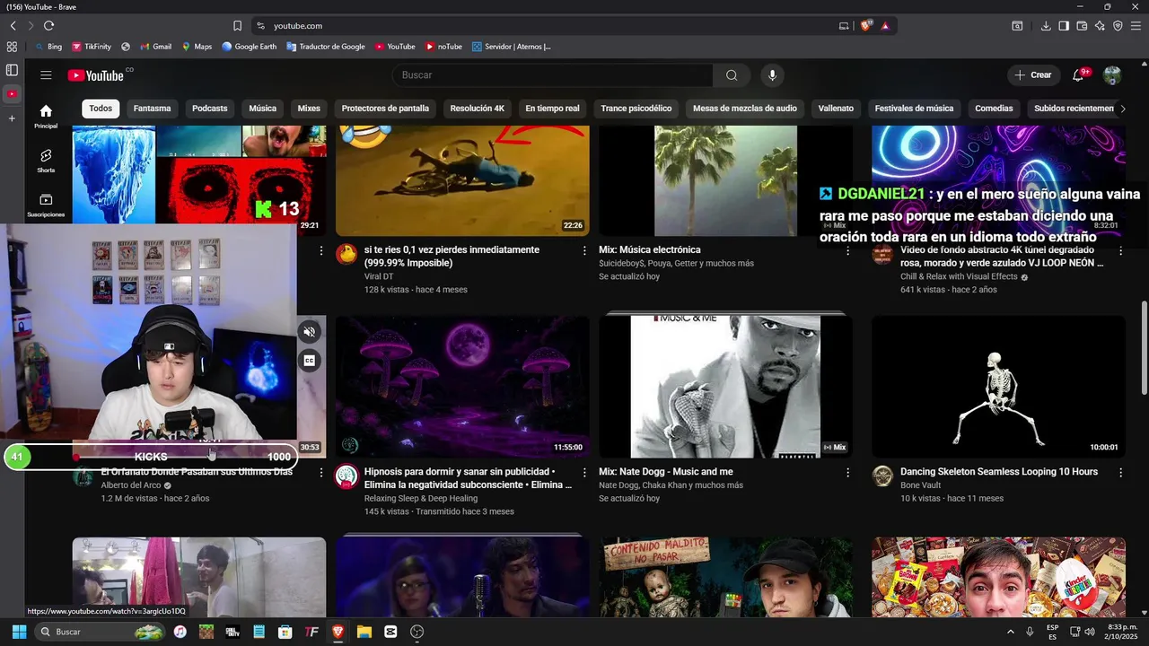1149x646 pixels.
Task: Open options for 'si te ries 0,1' video
Action: coord(584,250)
